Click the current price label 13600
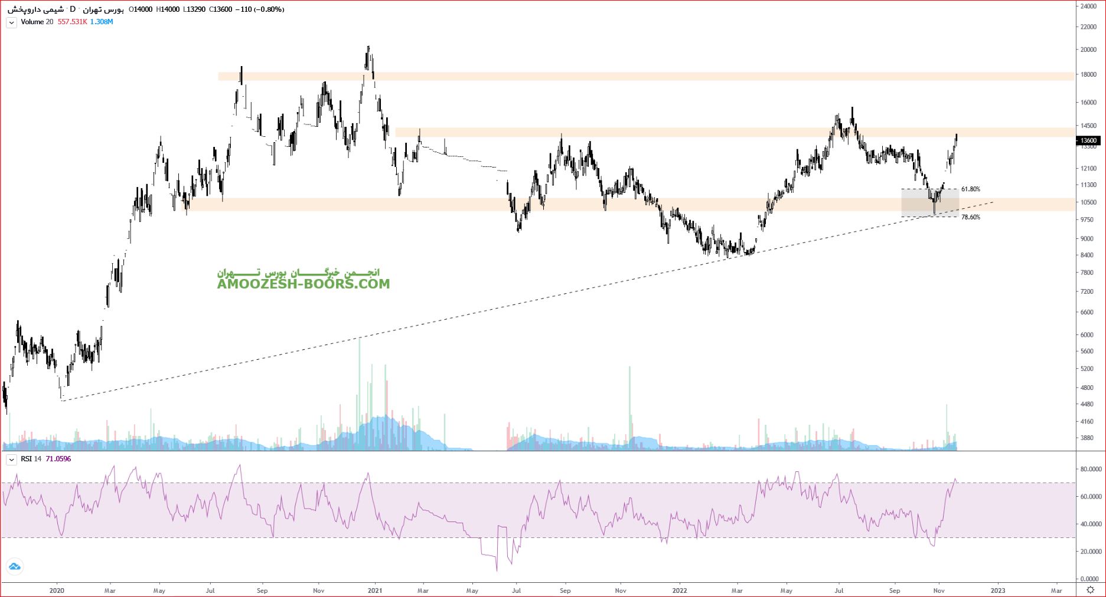This screenshot has height=597, width=1106. tap(1088, 140)
